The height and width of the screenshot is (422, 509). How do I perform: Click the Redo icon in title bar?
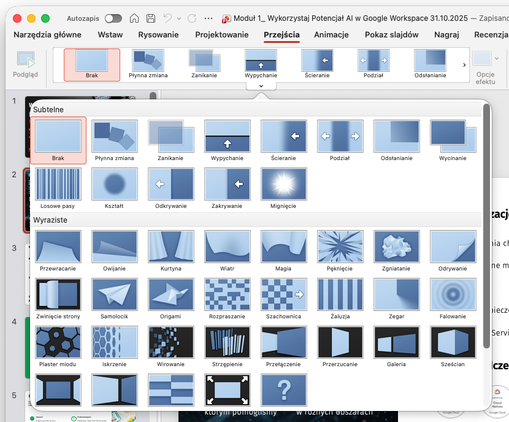point(192,18)
